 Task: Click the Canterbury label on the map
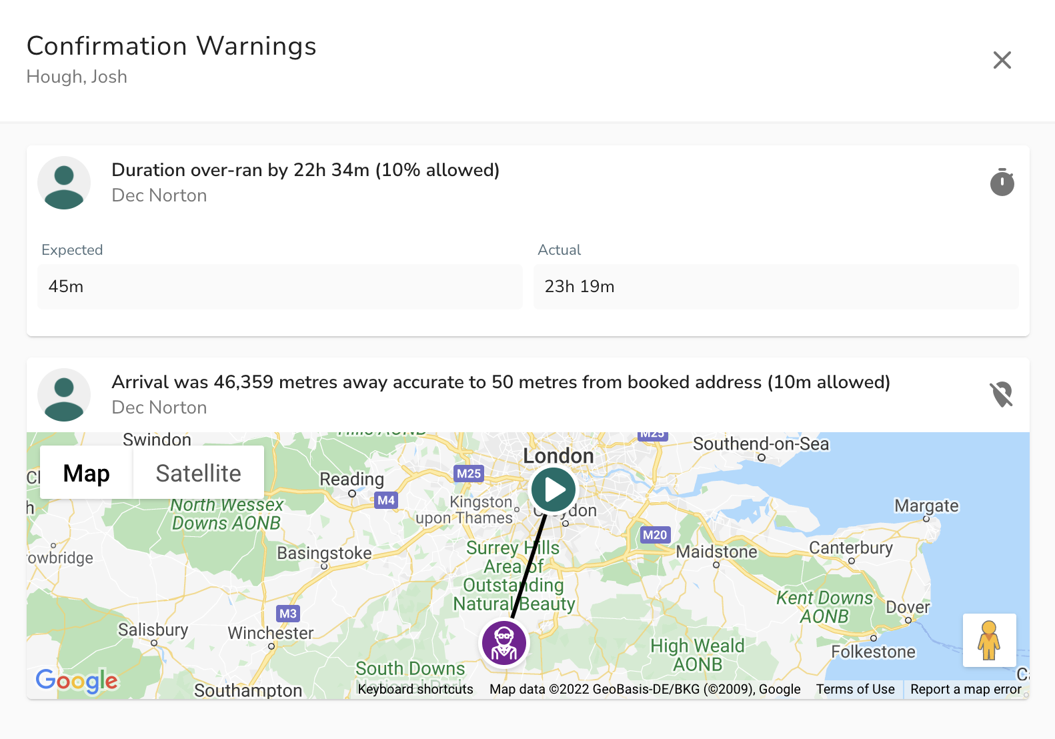(x=850, y=548)
